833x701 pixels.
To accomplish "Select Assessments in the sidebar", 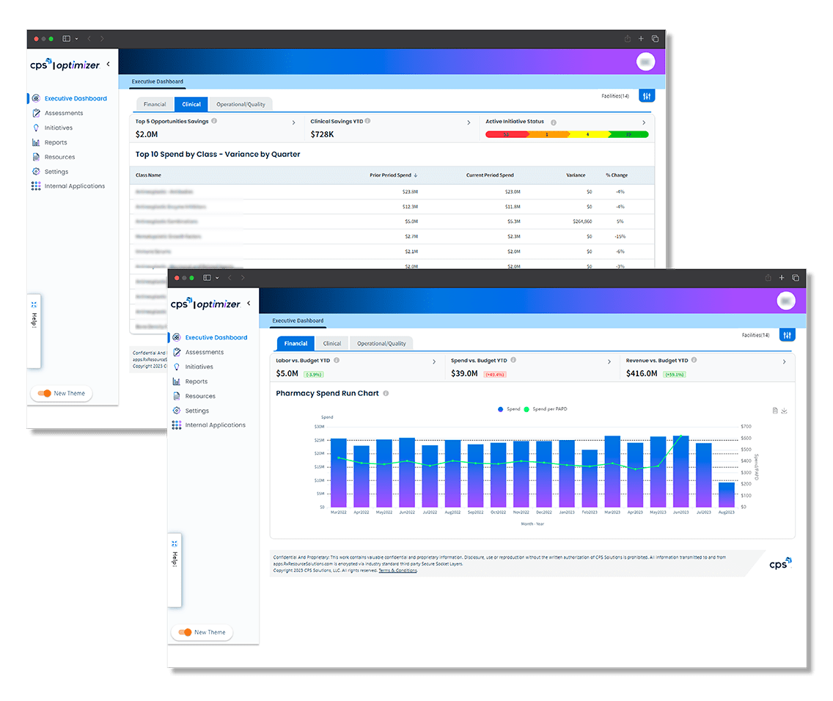I will click(206, 352).
